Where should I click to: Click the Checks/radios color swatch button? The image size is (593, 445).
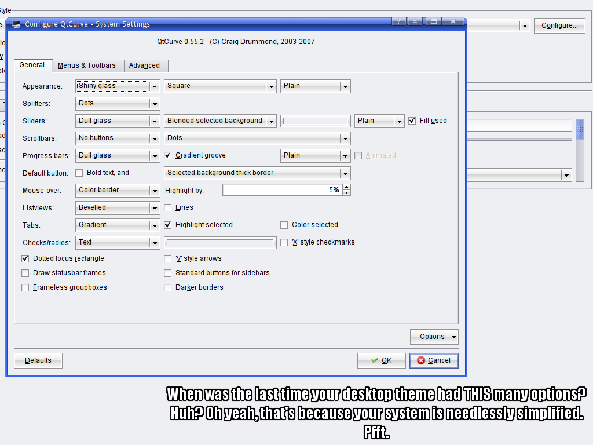220,243
